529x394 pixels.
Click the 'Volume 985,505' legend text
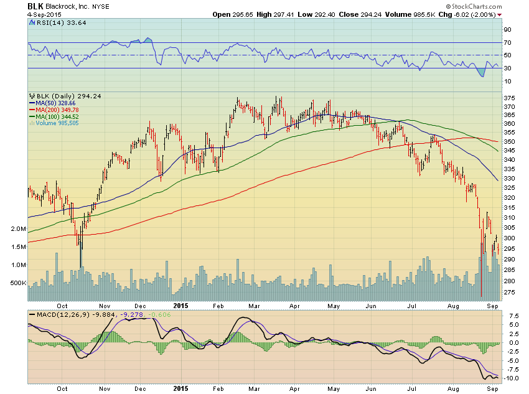coord(57,123)
